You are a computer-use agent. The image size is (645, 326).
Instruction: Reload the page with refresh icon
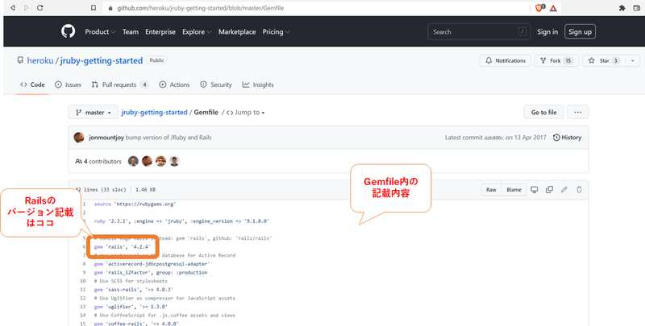click(x=40, y=8)
